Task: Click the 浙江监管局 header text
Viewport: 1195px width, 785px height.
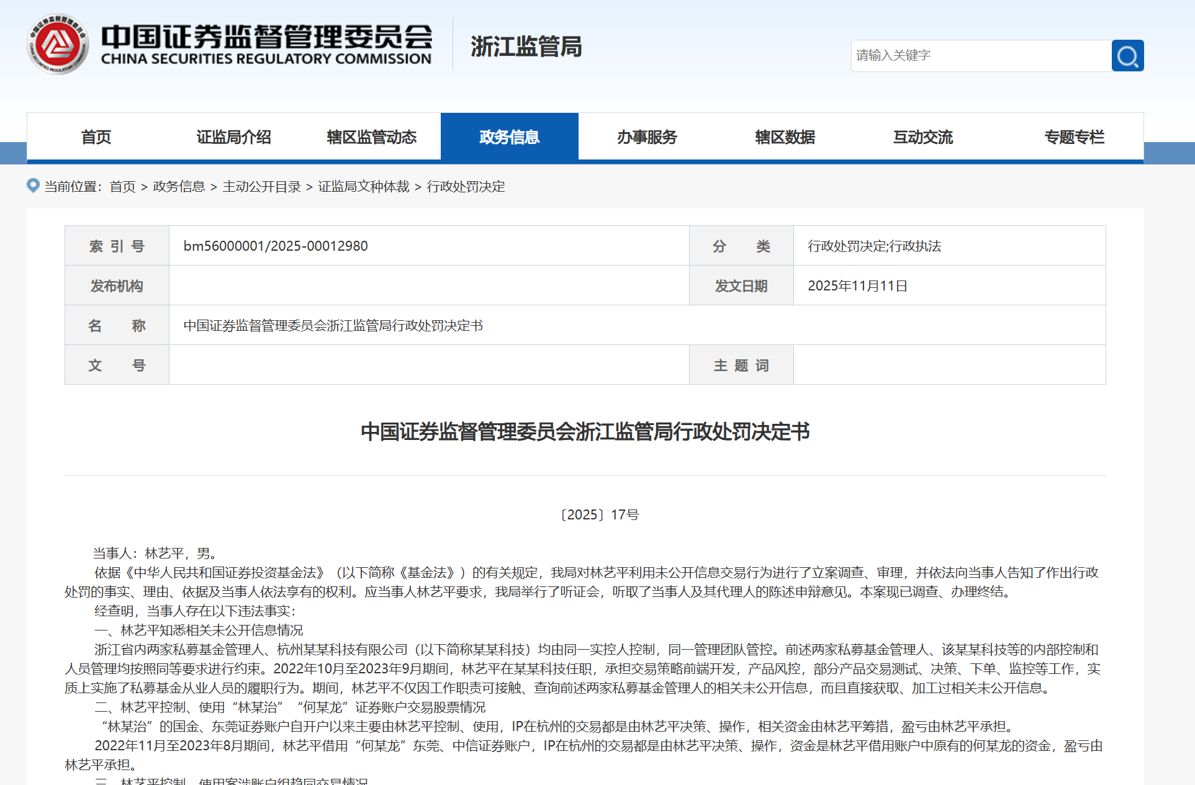Action: [527, 47]
